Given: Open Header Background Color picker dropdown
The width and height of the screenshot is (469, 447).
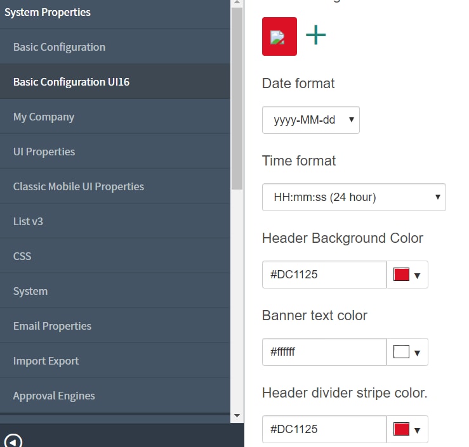Looking at the screenshot, I should pyautogui.click(x=407, y=275).
